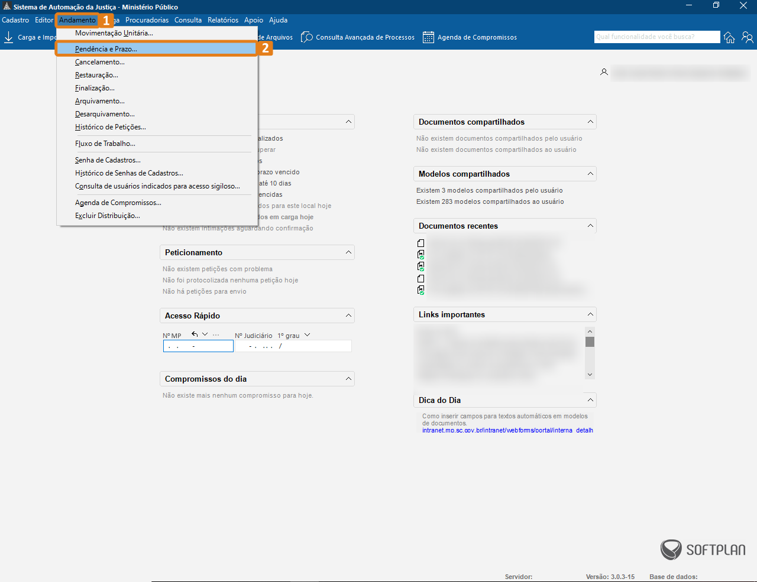Select Cancelamento in the Andamento menu
Viewport: 757px width, 582px height.
pyautogui.click(x=157, y=62)
